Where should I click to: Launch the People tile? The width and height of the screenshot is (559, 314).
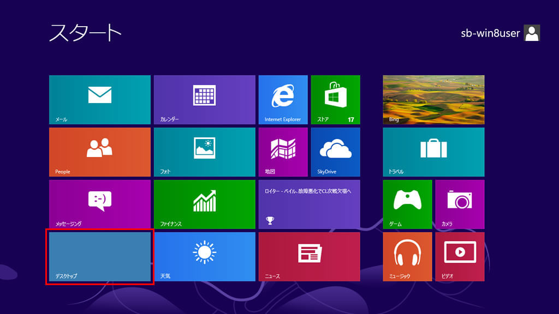click(99, 152)
